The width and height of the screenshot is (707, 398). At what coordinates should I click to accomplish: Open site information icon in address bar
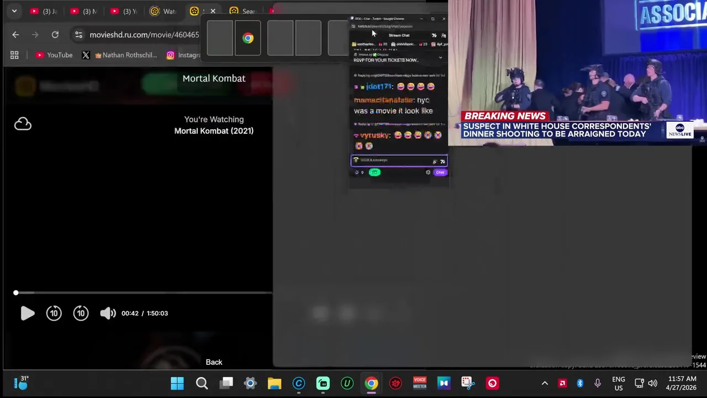pos(78,35)
